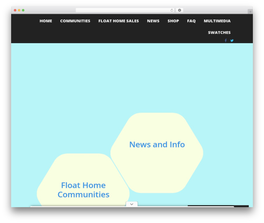
Task: Open the Swatches menu item
Action: (x=219, y=33)
